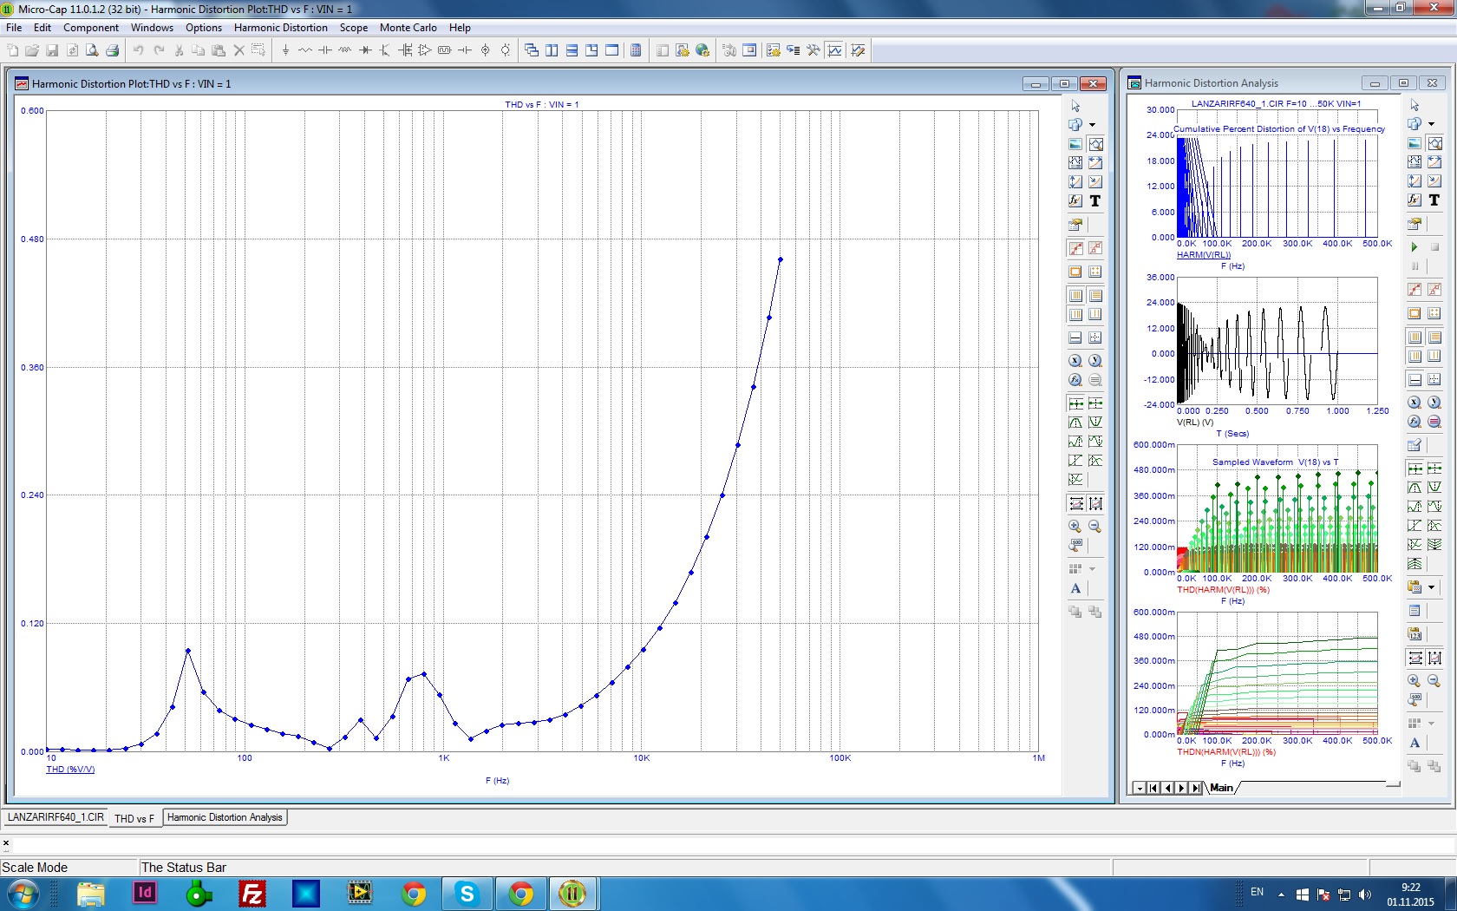Image resolution: width=1457 pixels, height=911 pixels.
Task: Click the Paste clipboard icon
Action: [x=219, y=50]
